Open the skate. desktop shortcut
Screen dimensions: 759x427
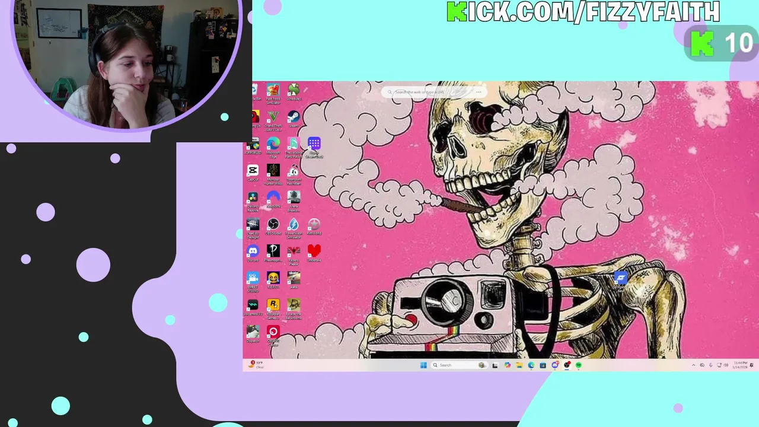pyautogui.click(x=294, y=280)
